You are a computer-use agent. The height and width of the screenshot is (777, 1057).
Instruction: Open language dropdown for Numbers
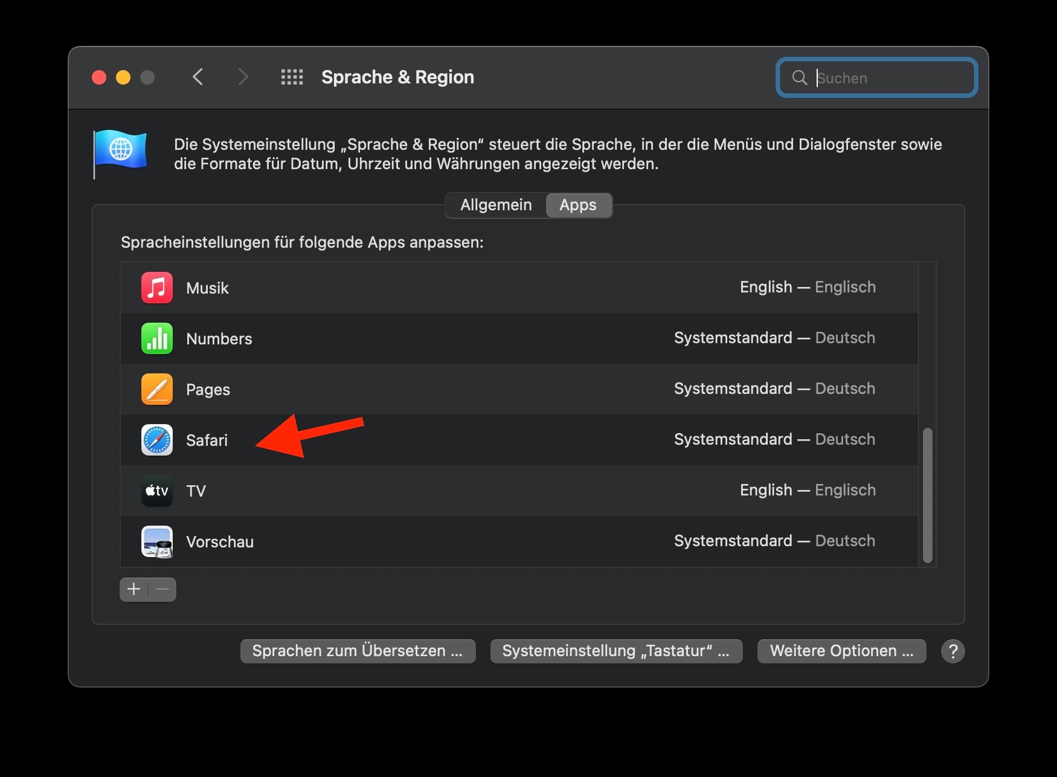coord(774,338)
